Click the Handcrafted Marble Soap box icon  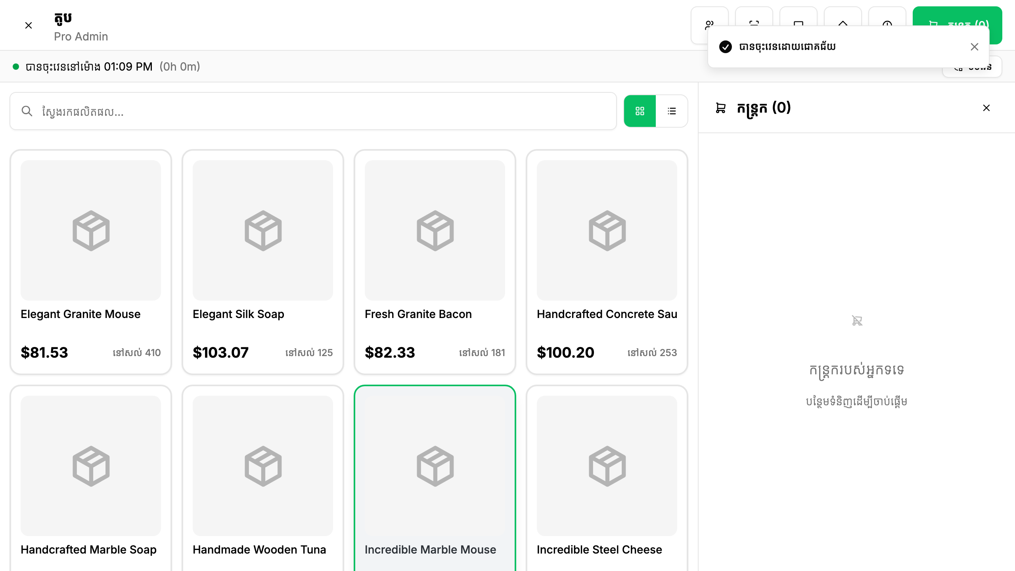point(91,466)
